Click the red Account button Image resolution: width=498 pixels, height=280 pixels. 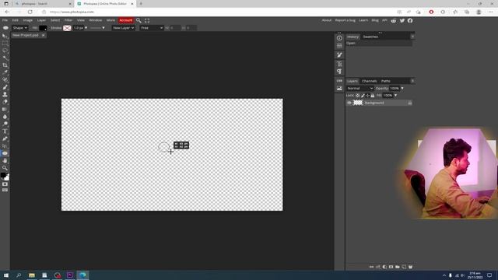point(126,20)
